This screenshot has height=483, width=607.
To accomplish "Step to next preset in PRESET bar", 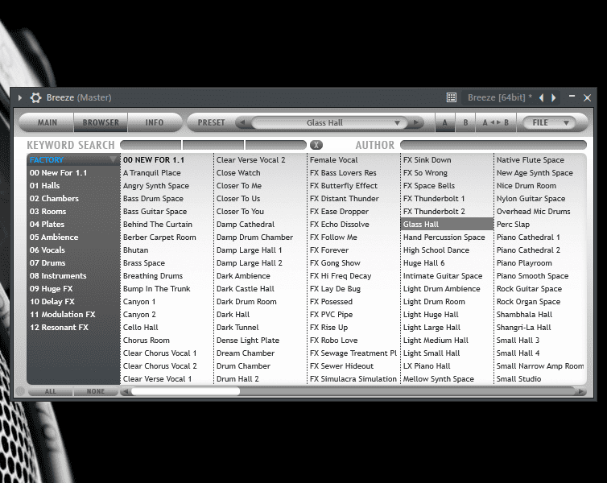I will click(x=415, y=122).
